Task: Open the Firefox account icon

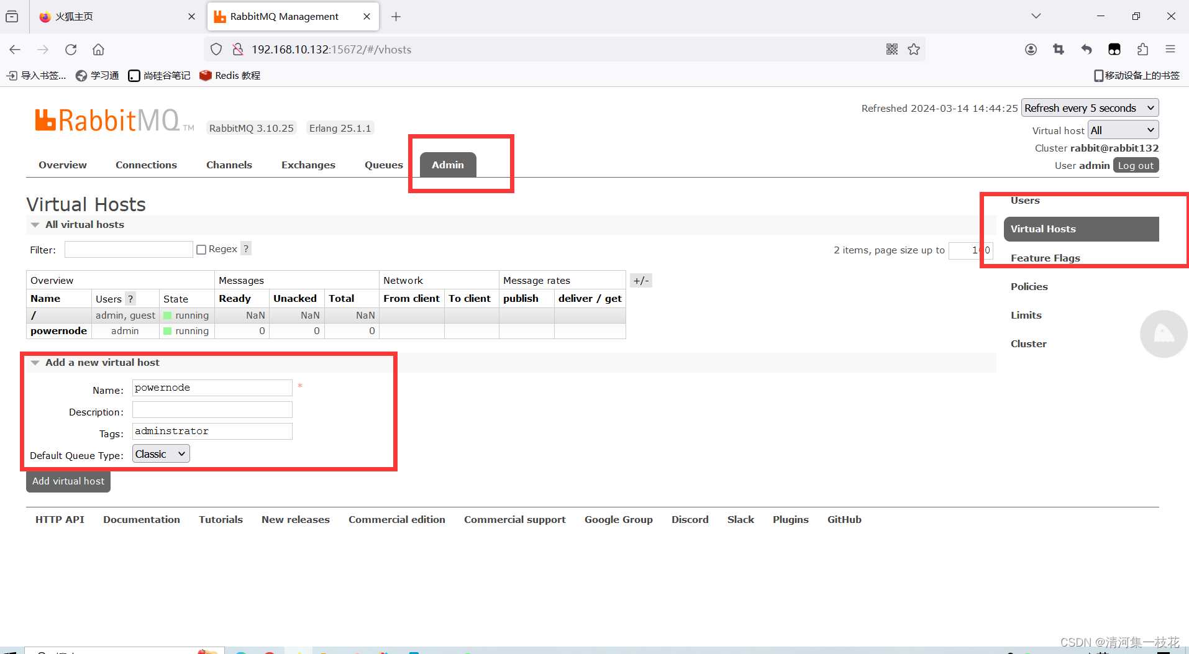Action: (x=1031, y=50)
